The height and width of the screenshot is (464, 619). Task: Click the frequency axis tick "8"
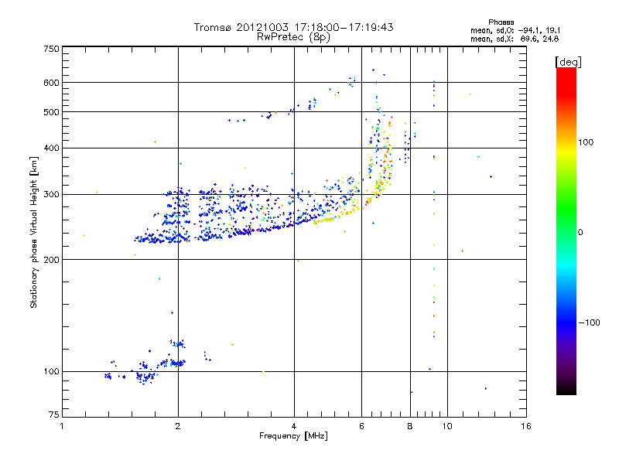(x=410, y=426)
